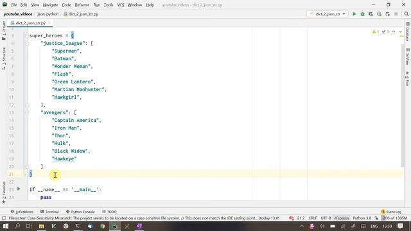This screenshot has width=411, height=231.
Task: Click the Profile run icon
Action: [x=379, y=14]
